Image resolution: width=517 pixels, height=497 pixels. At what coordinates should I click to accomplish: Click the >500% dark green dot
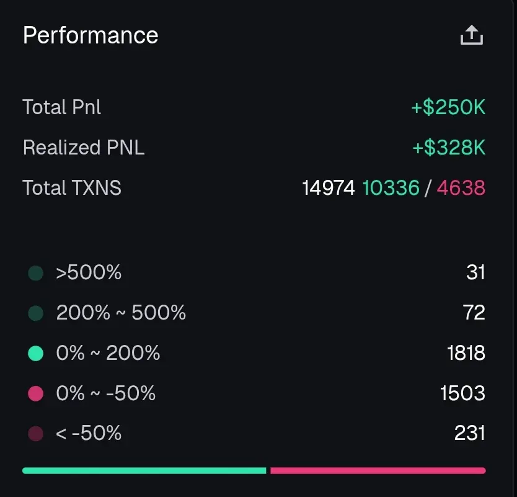click(36, 273)
